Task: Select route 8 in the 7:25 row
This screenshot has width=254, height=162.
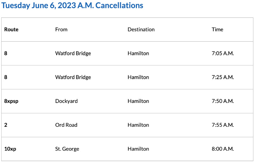Action: 6,77
